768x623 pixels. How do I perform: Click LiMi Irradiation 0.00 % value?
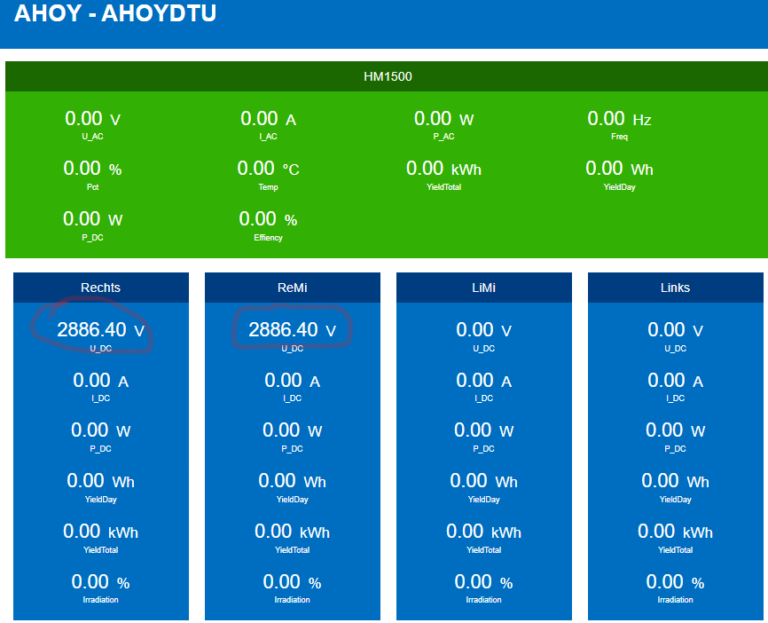(x=484, y=582)
